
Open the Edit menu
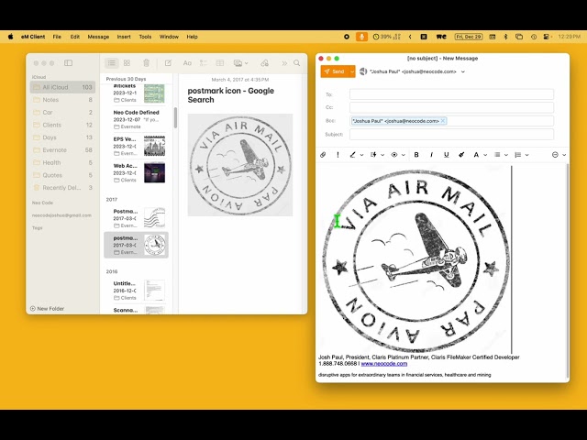(75, 37)
